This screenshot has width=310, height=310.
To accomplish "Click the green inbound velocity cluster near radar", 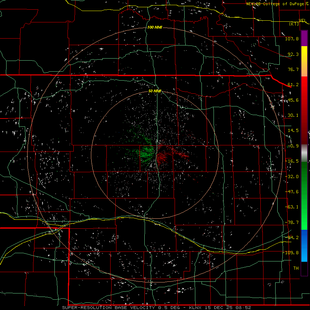I will pyautogui.click(x=147, y=153).
